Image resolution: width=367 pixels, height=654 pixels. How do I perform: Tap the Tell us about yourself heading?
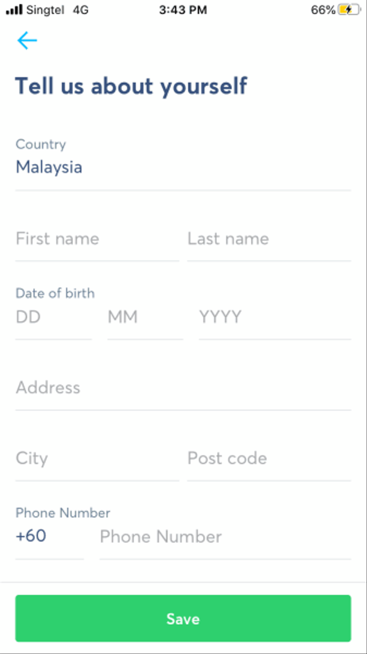[131, 86]
